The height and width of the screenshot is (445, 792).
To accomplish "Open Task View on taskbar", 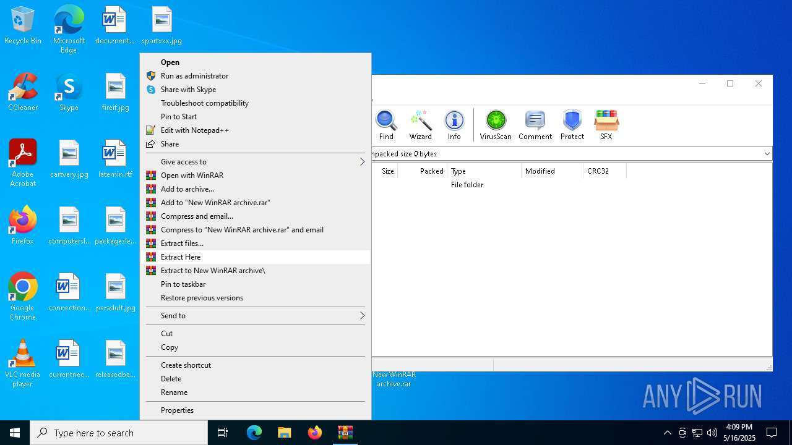I will pyautogui.click(x=223, y=433).
